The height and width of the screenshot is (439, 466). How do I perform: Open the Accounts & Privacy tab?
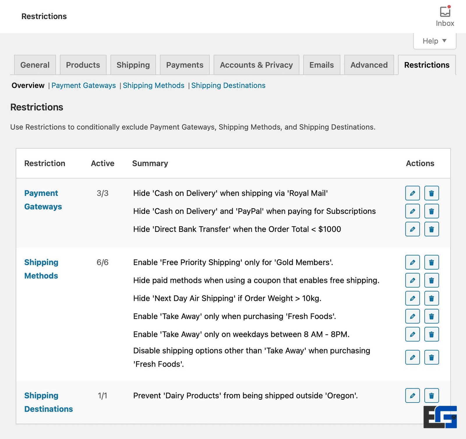pyautogui.click(x=256, y=65)
